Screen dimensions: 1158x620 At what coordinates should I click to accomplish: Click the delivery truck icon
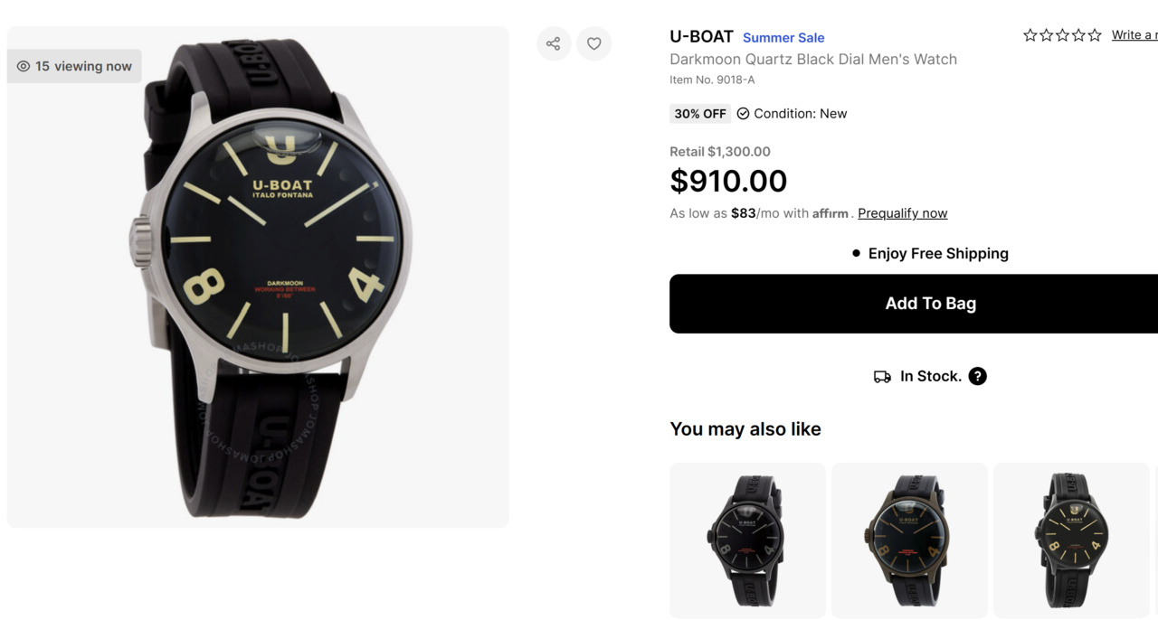tap(882, 376)
